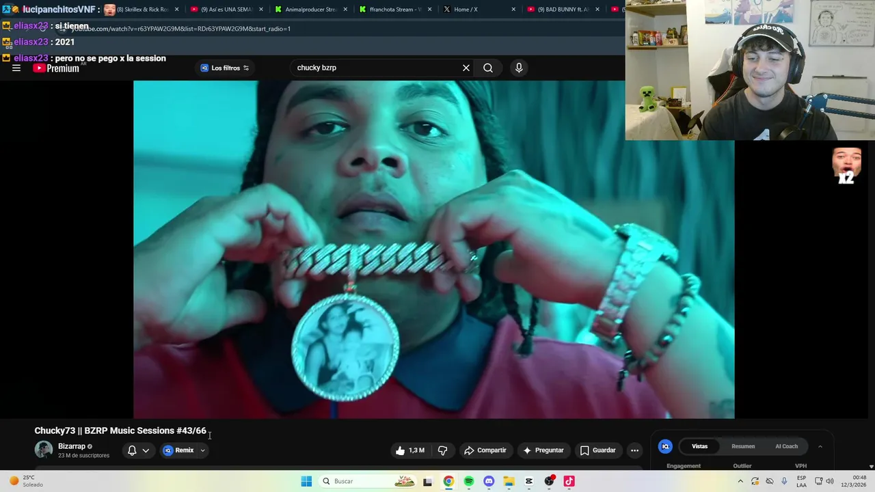Click the Engagement column label
This screenshot has width=875, height=492.
tap(684, 466)
